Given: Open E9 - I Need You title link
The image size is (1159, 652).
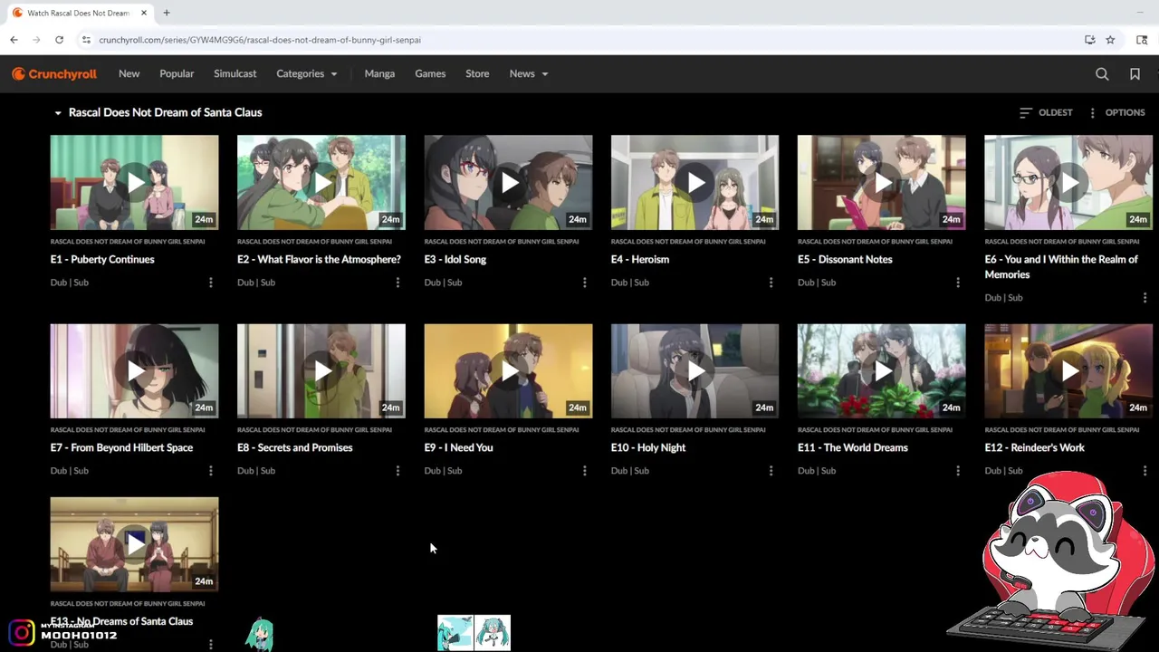Looking at the screenshot, I should [x=458, y=448].
